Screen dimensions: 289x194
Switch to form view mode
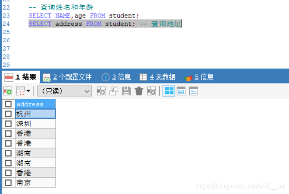[x=181, y=91]
